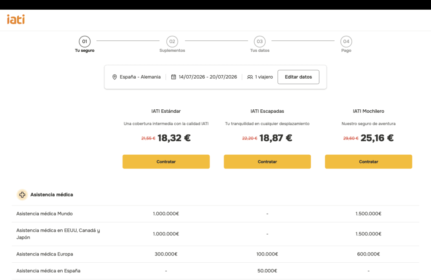Go to step 04 Pago
Viewport: 431px width, 280px height.
pos(346,44)
